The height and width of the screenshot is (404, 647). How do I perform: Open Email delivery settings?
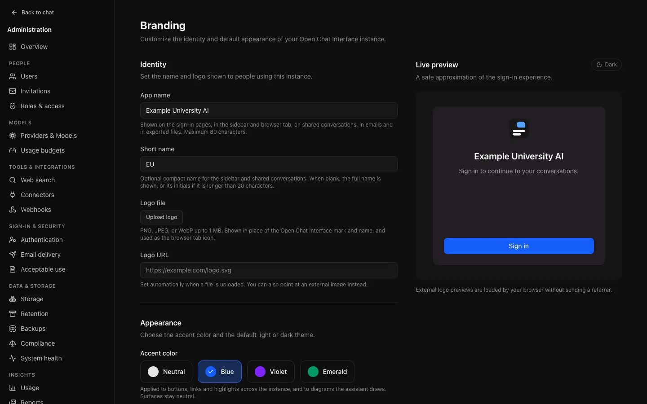pyautogui.click(x=57, y=255)
